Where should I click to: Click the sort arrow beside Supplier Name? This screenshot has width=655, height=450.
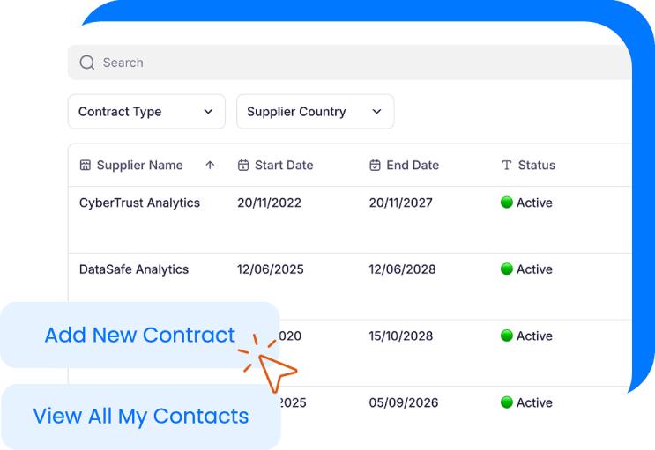[x=210, y=165]
